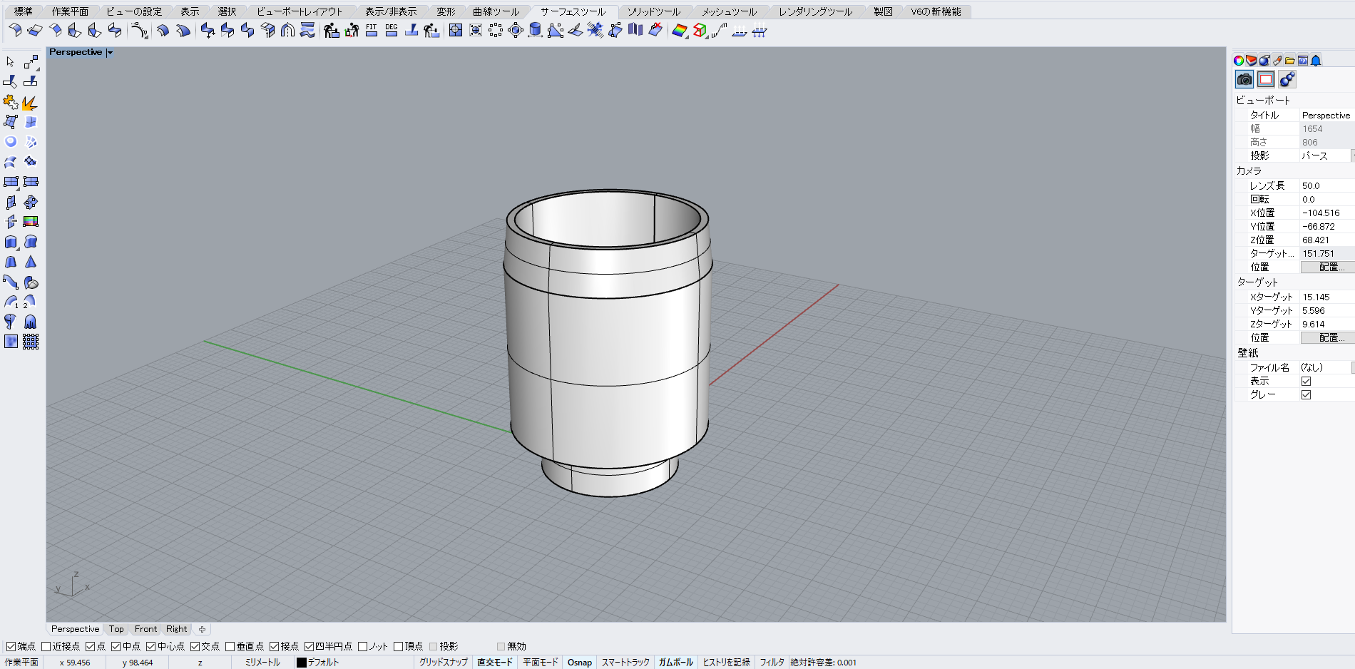
Task: Toggle グリッドスナップ in status bar
Action: coord(444,663)
